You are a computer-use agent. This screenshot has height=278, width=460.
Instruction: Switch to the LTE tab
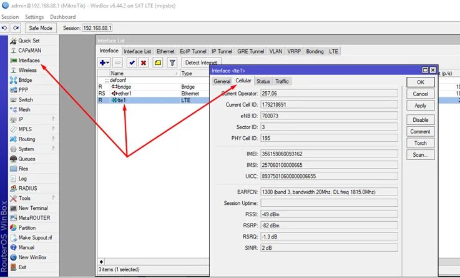tap(333, 51)
